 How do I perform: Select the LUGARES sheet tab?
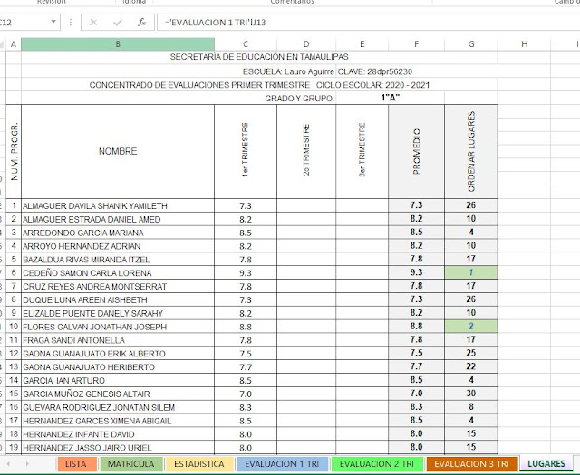(546, 464)
